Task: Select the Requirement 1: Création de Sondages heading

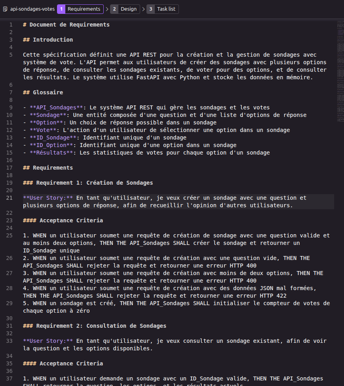Action: click(x=87, y=183)
